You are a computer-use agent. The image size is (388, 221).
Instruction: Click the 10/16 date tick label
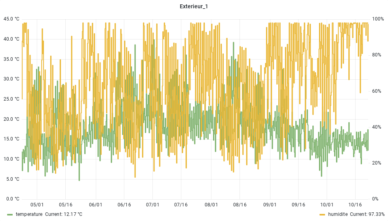tap(355, 205)
